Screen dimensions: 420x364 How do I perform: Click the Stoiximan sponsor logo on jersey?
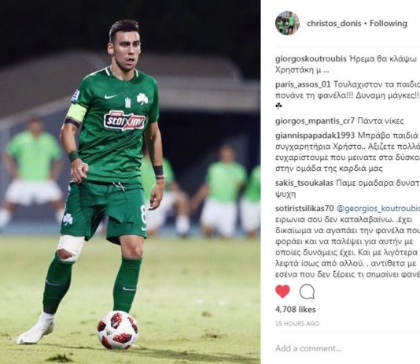point(124,121)
